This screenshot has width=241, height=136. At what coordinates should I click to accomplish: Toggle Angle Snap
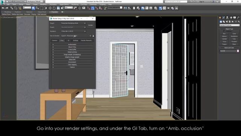(93, 8)
